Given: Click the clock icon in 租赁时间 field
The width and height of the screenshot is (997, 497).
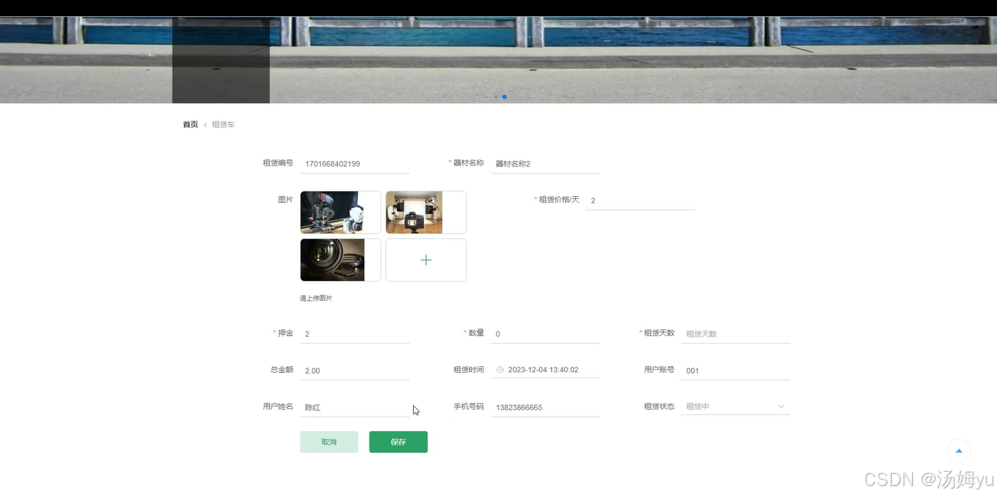Looking at the screenshot, I should tap(500, 370).
